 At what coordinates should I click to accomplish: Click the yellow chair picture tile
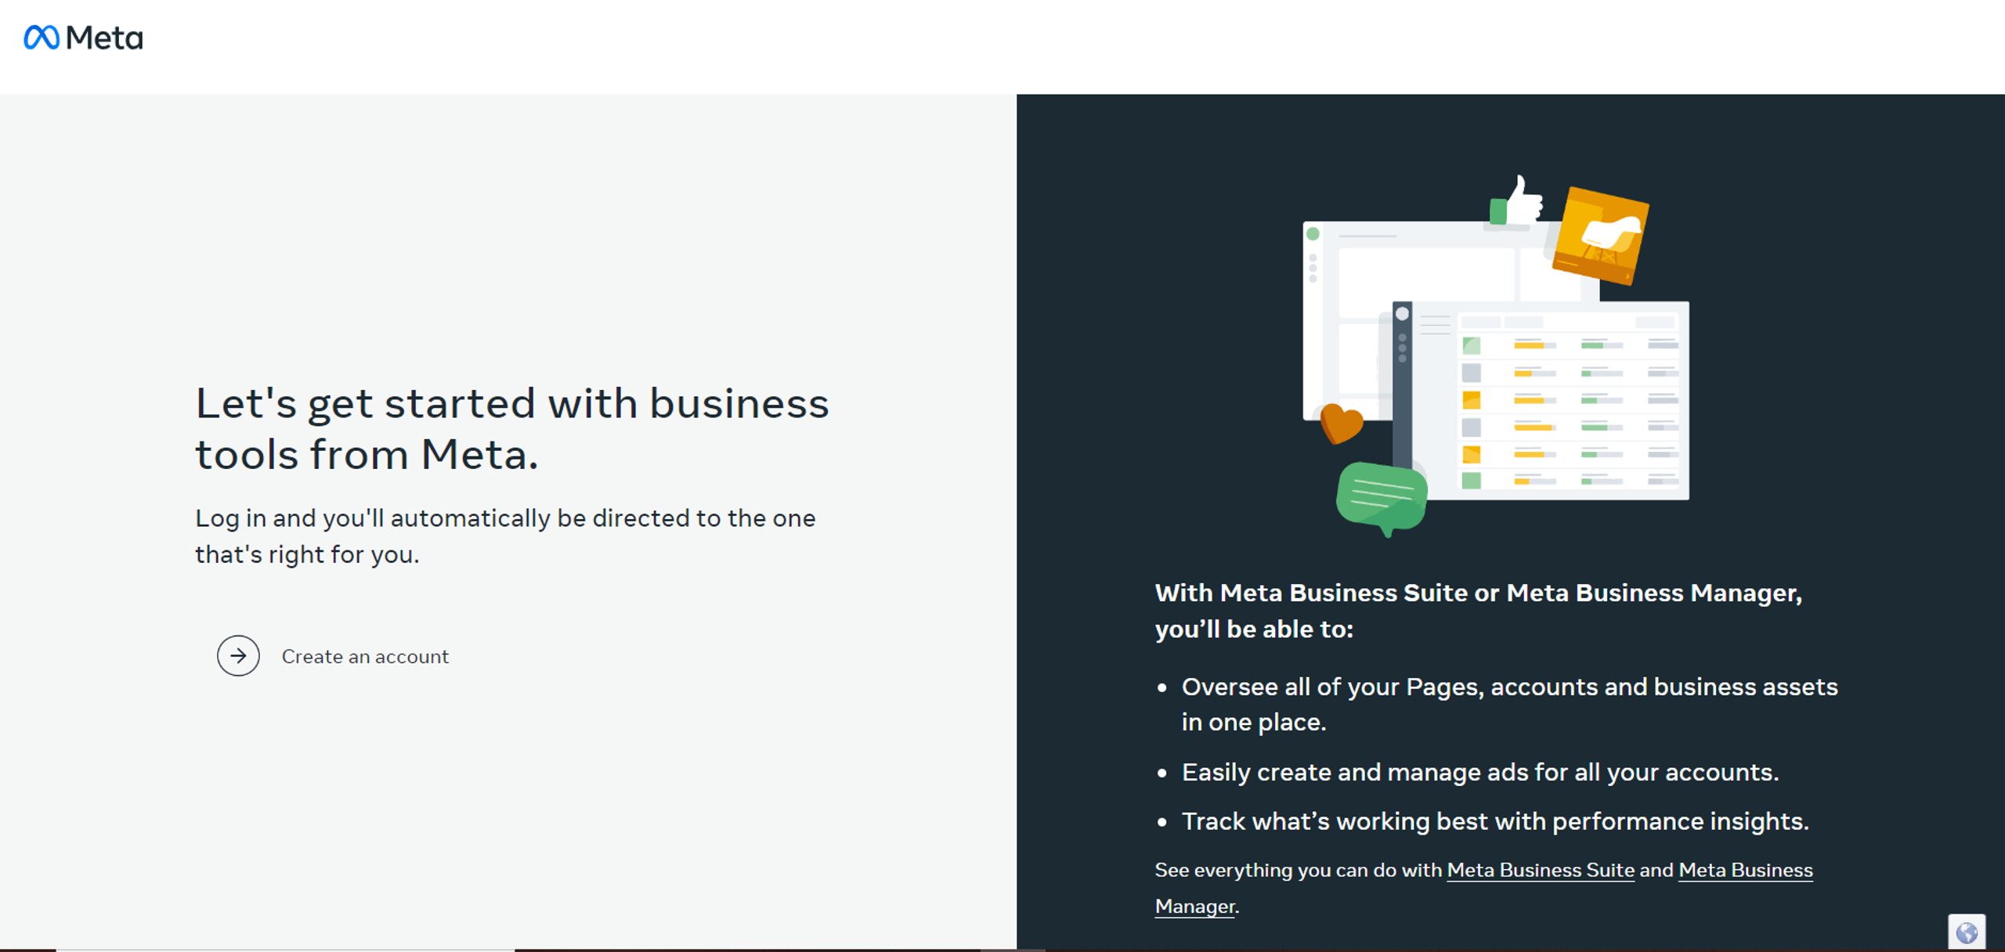pyautogui.click(x=1600, y=235)
